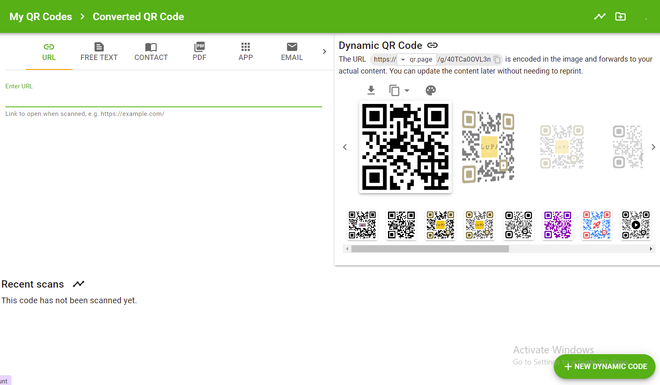Expand the copy options dropdown arrow
Screen dimensions: 660x385
(x=407, y=90)
